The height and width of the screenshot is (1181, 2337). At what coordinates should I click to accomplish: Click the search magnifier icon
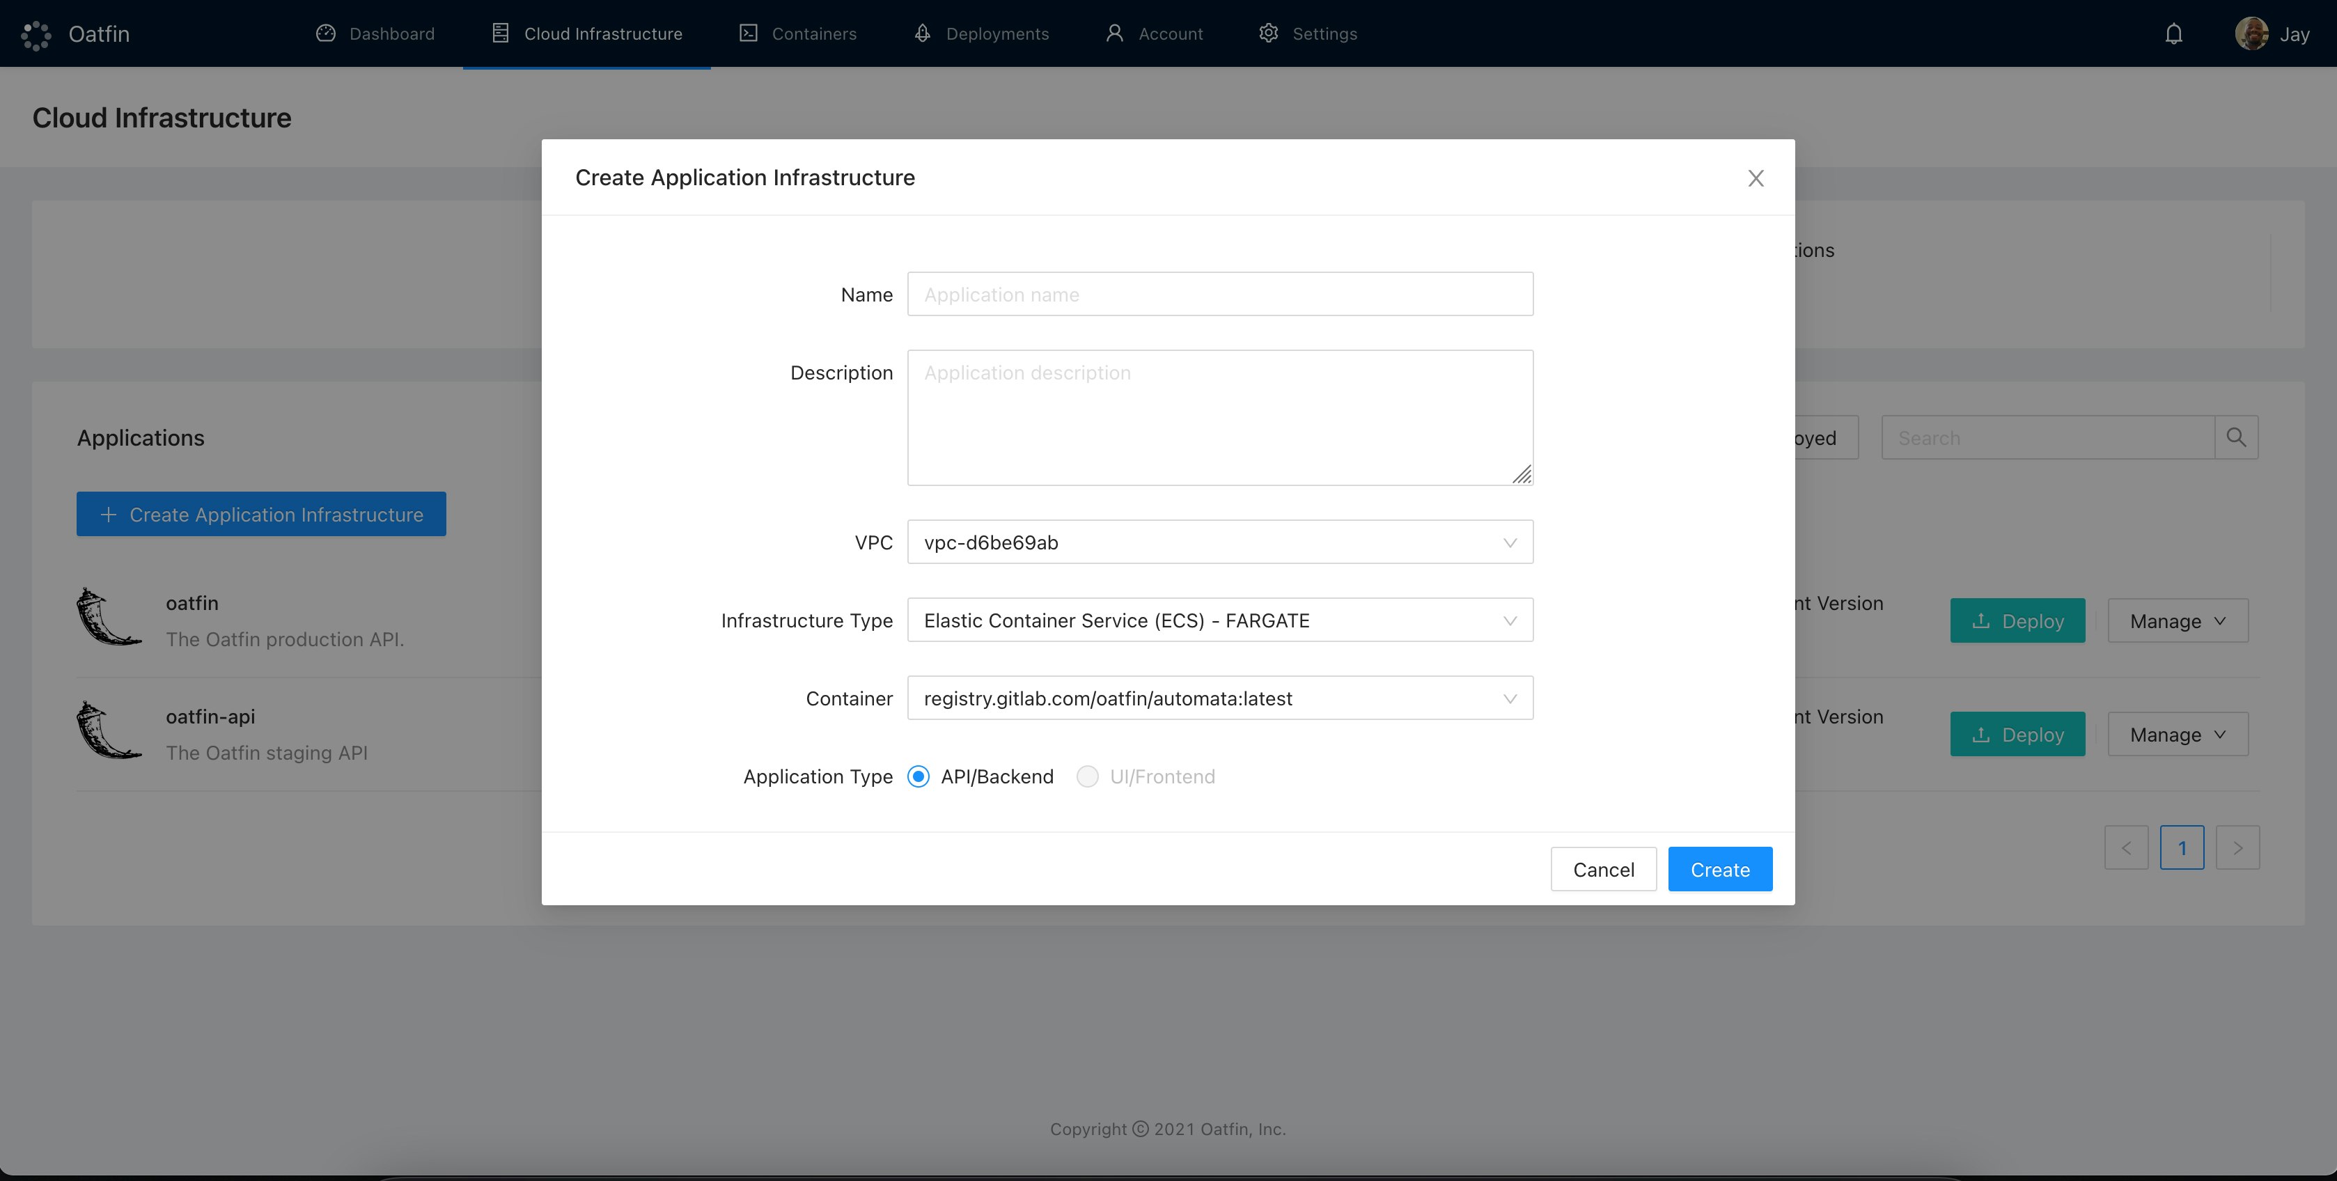click(2235, 437)
